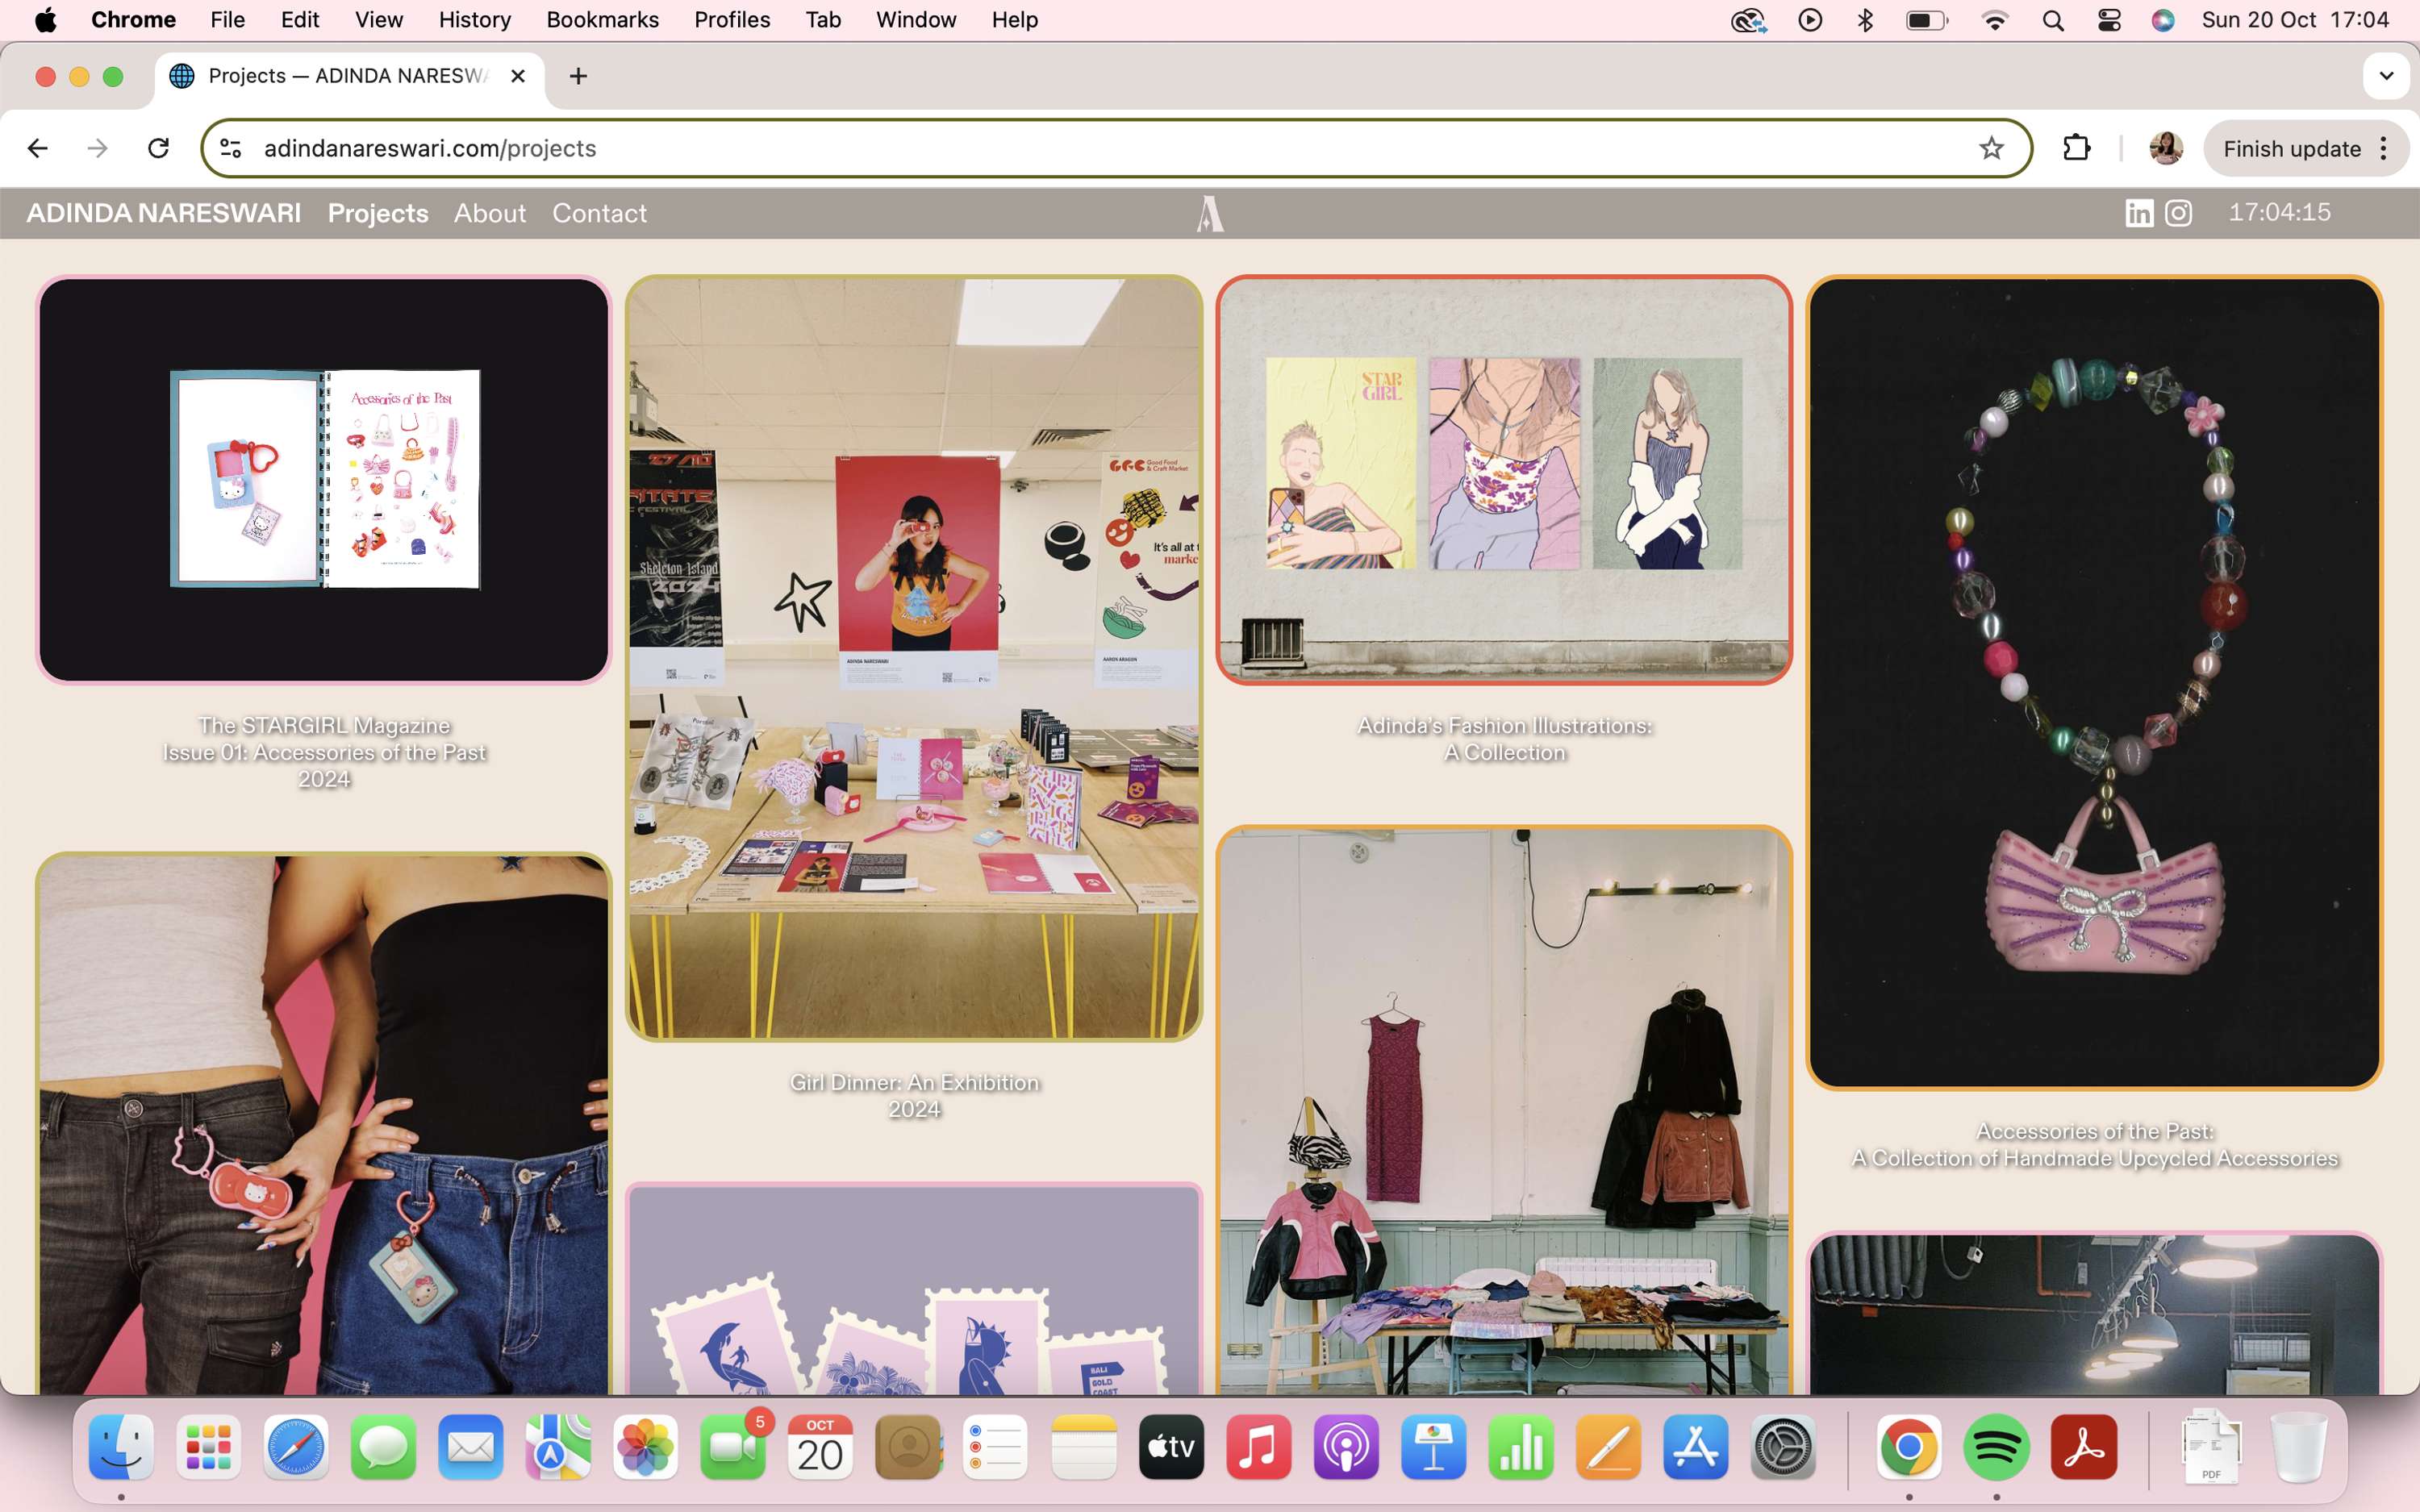The width and height of the screenshot is (2420, 1512).
Task: Open Spotlight search in menu bar
Action: coord(2053,20)
